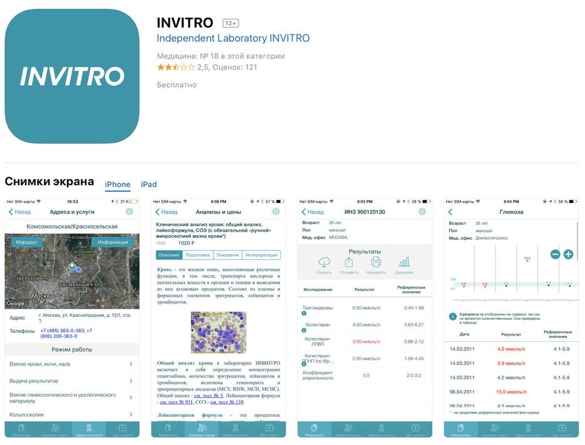Screen dimensions: 585x445
Task: Click the Google logo on the map
Action: 16,304
